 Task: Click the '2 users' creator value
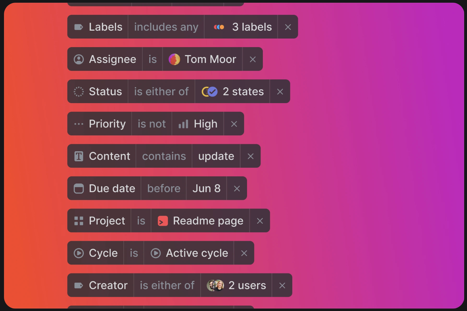click(236, 285)
